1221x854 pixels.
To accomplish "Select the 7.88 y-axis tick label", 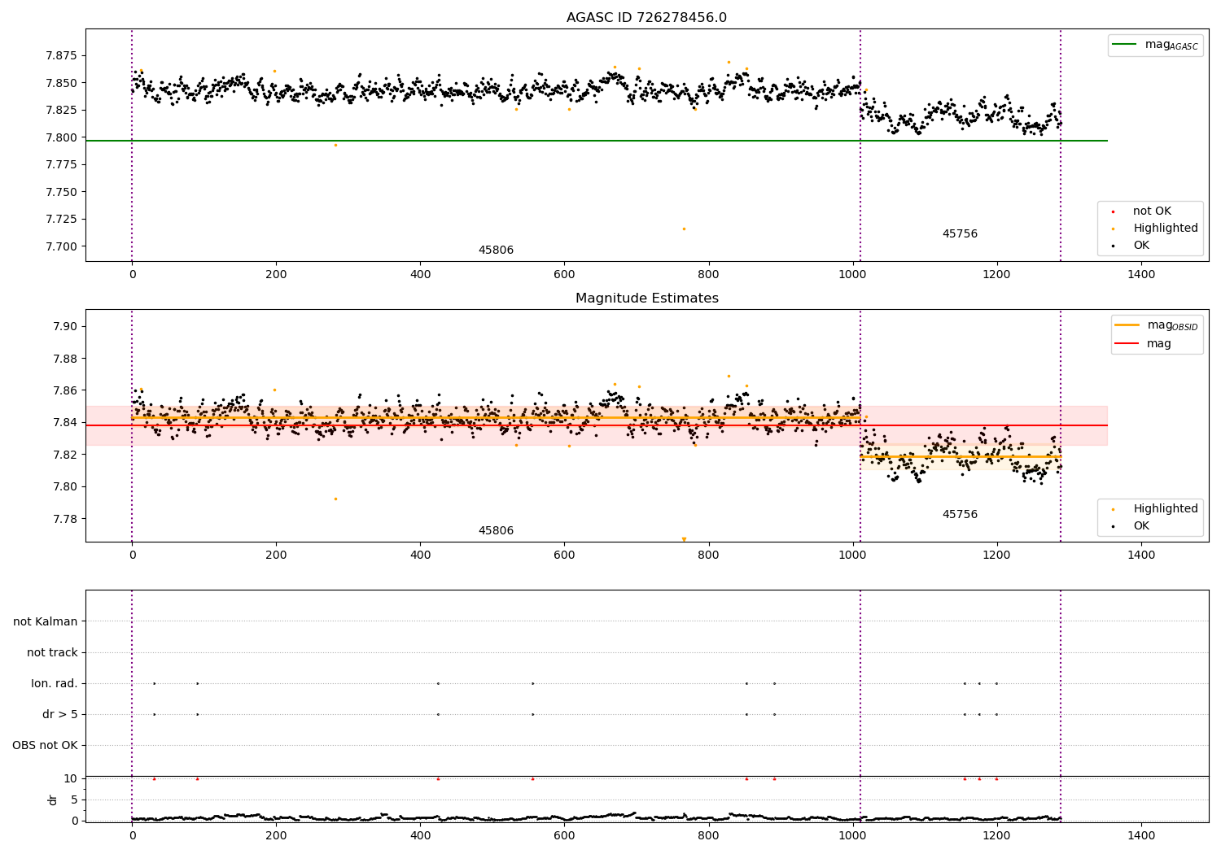I will pyautogui.click(x=65, y=359).
